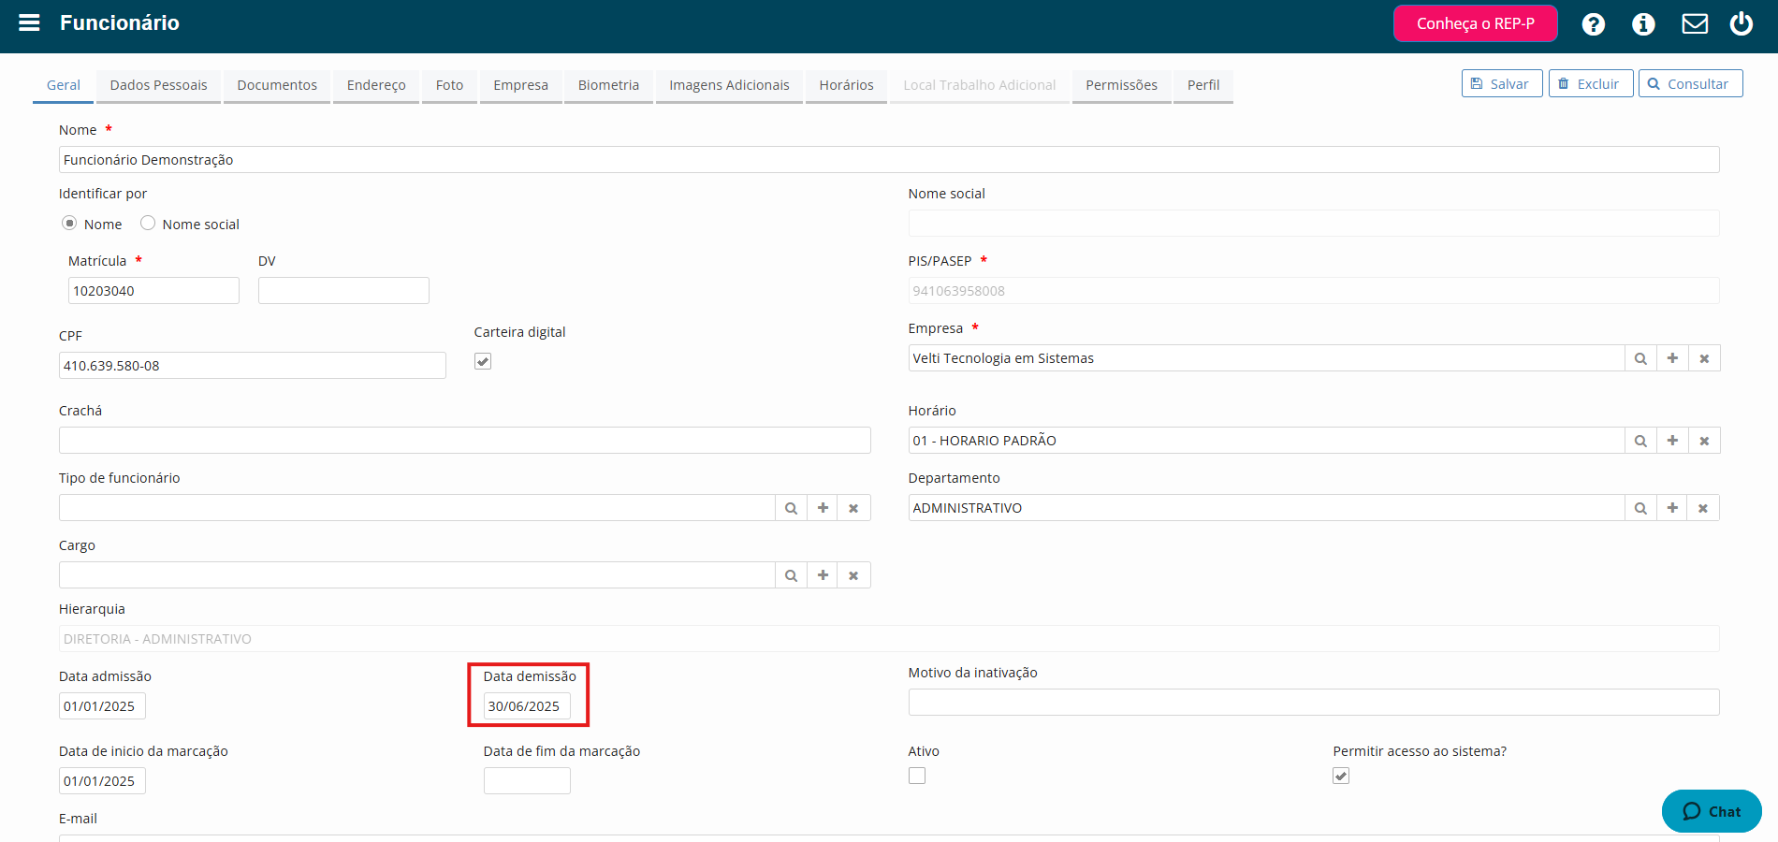
Task: Toggle Permitir acesso ao sistema checkbox
Action: [1341, 776]
